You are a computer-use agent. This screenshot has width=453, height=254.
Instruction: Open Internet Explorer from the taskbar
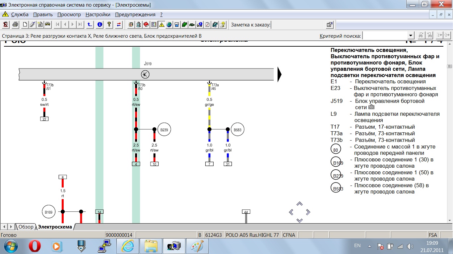coord(128,246)
